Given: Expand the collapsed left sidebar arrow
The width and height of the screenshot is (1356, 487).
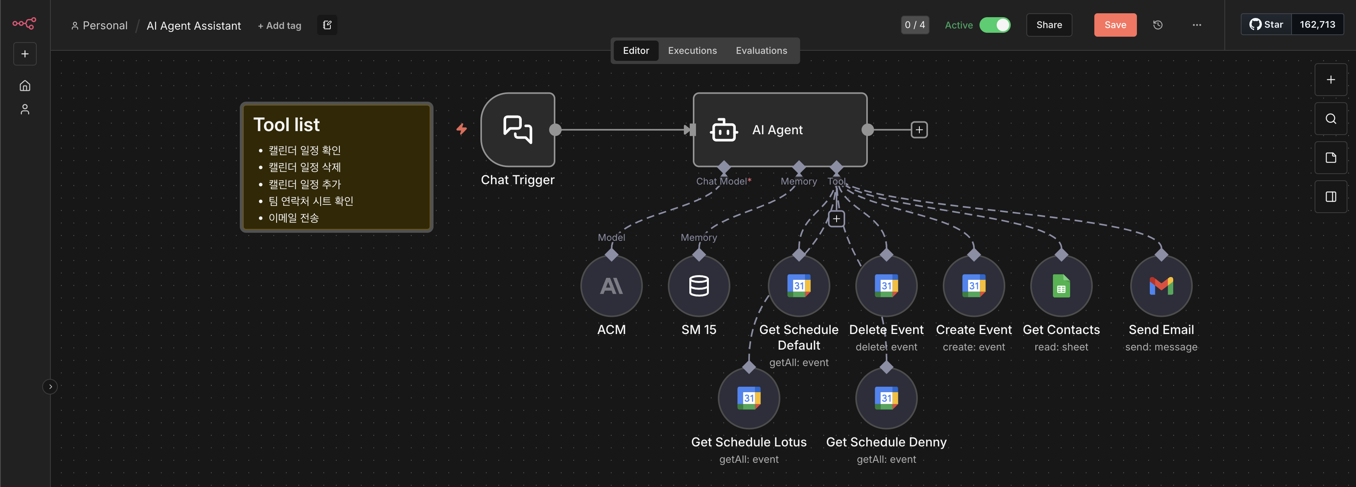Looking at the screenshot, I should (50, 387).
